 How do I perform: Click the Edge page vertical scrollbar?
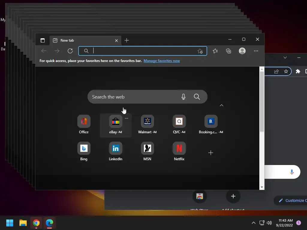point(262,102)
